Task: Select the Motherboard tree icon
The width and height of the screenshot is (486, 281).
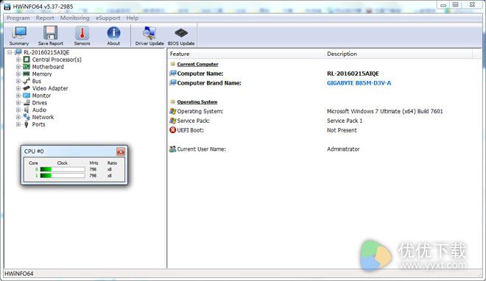Action: pos(27,67)
